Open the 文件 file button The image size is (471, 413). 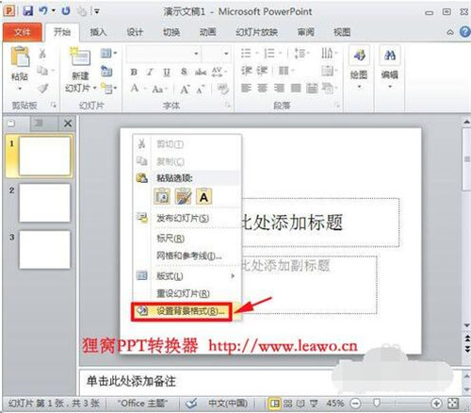(x=22, y=32)
